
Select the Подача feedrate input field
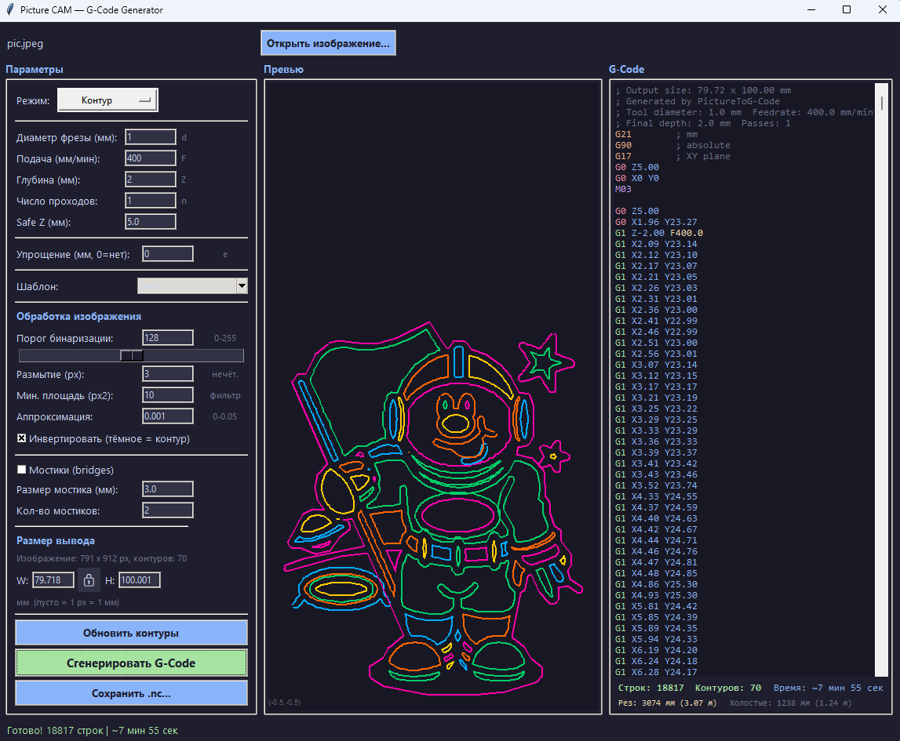coord(151,158)
